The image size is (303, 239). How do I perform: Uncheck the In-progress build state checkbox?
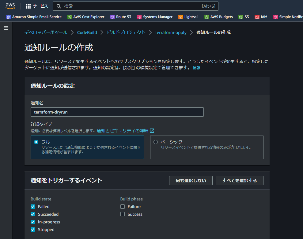[33, 222]
